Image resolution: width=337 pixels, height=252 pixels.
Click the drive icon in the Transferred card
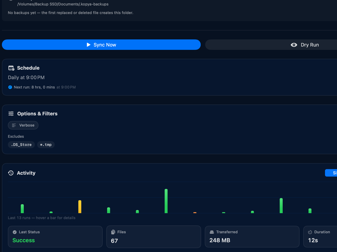(212, 232)
